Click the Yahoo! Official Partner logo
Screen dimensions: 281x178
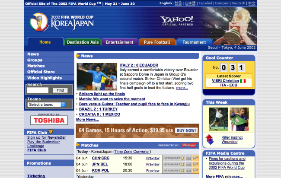point(177,21)
